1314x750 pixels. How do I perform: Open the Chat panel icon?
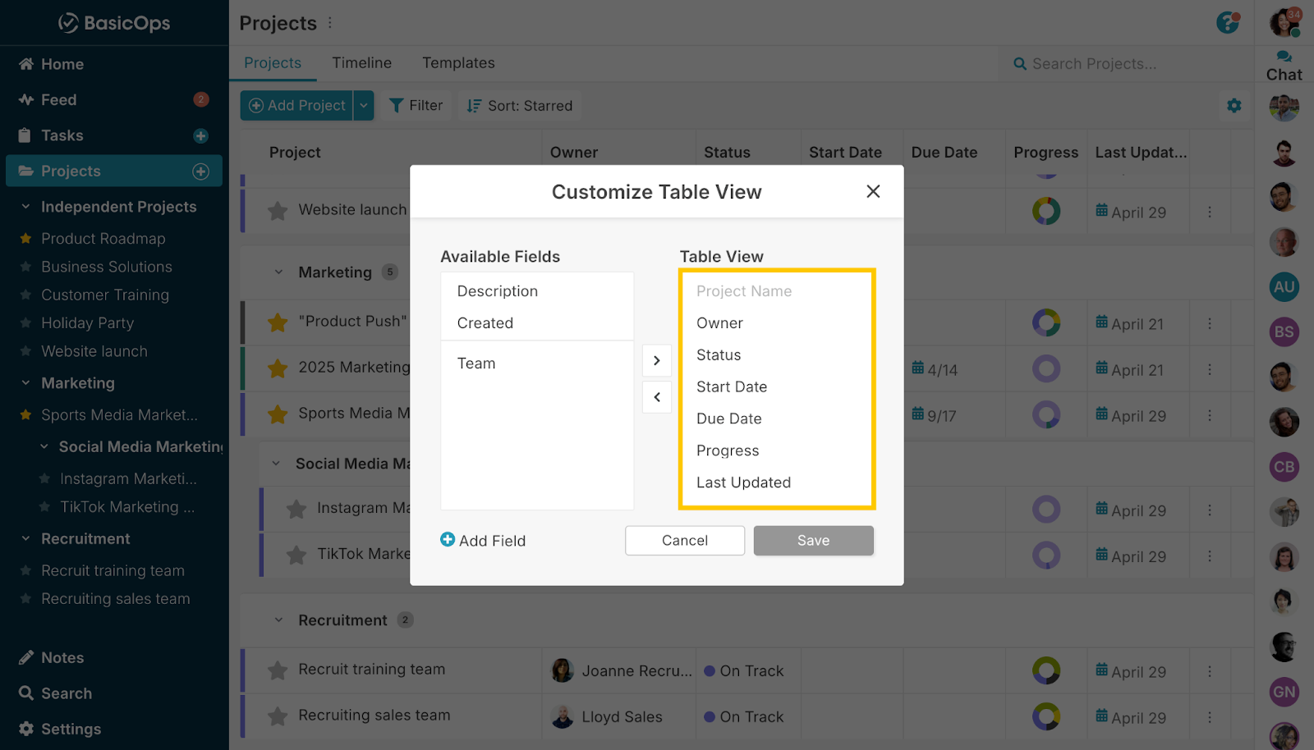[x=1284, y=57]
